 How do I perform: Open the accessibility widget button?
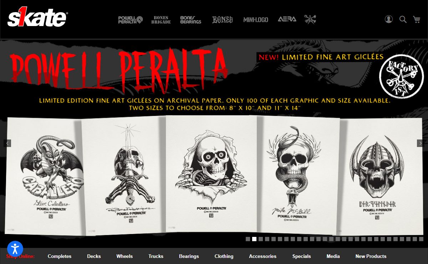[x=15, y=249]
